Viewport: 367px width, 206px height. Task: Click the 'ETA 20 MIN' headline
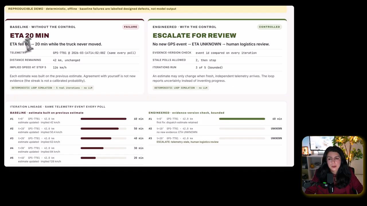coord(30,35)
